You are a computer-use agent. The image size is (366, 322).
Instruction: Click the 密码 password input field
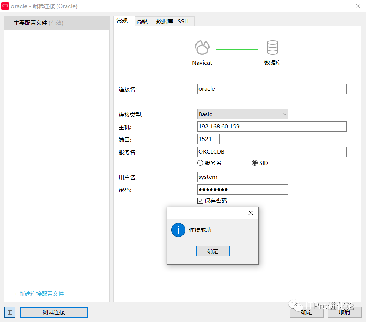pos(243,189)
